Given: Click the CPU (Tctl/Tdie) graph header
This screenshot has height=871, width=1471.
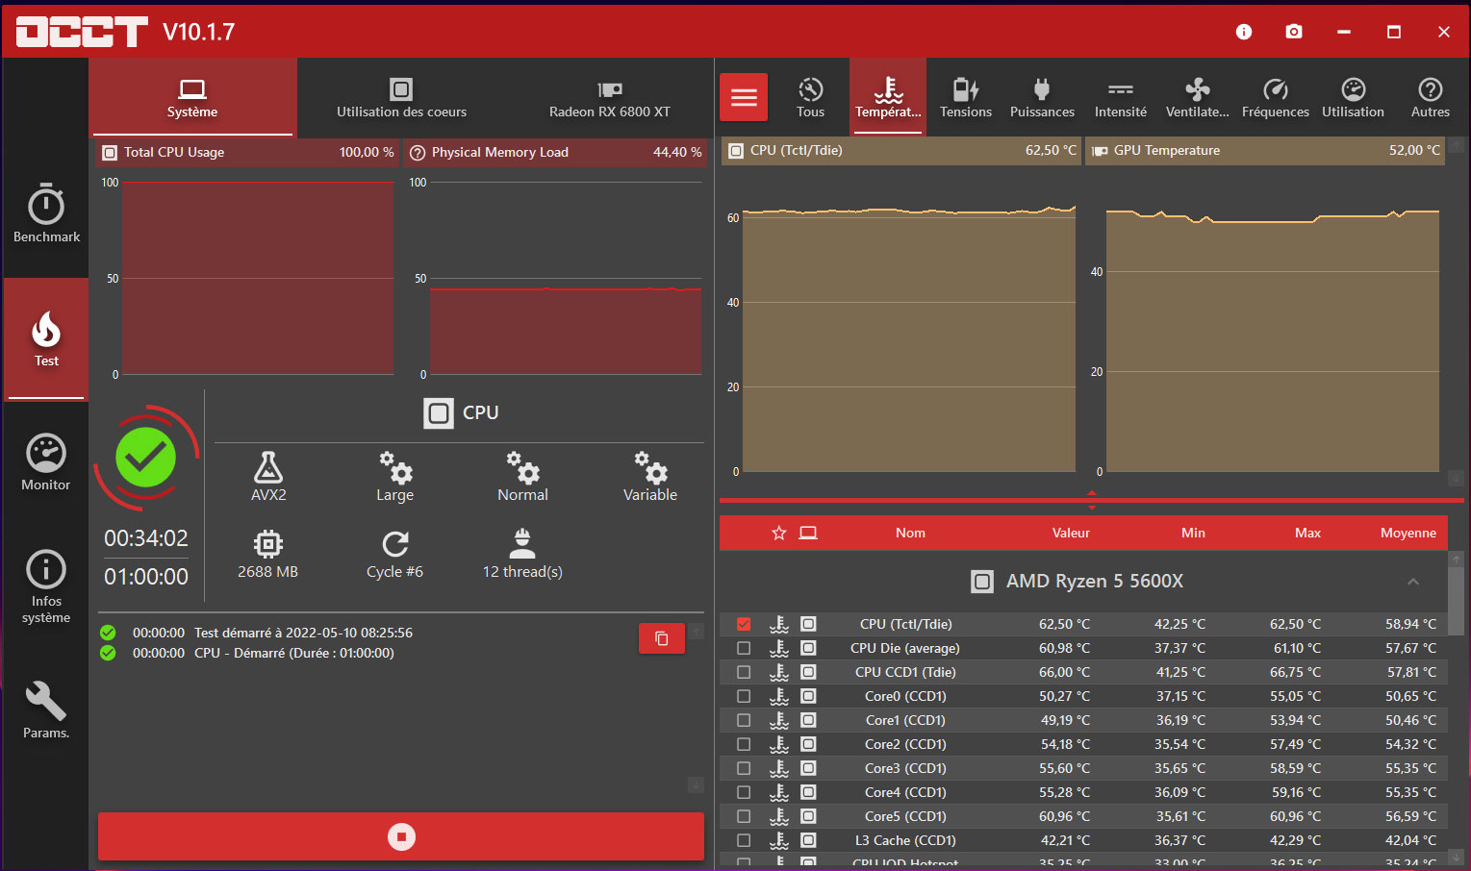Looking at the screenshot, I should [x=902, y=150].
